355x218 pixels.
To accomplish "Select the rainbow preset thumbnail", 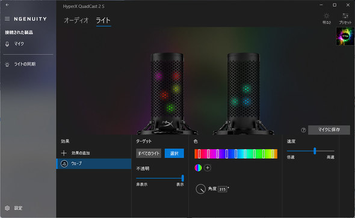I will coord(345,37).
